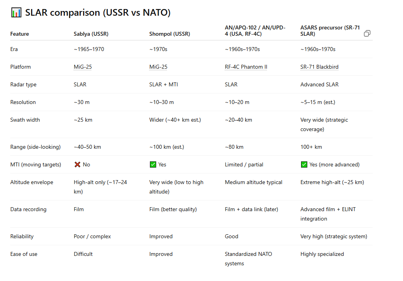
Task: Click the Swath width row label
Action: pyautogui.click(x=25, y=120)
